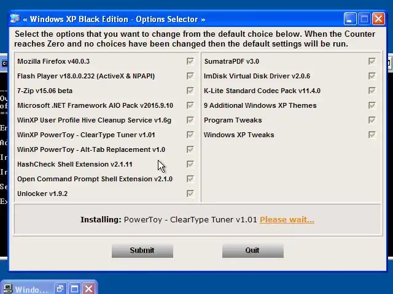Toggle the Mozilla Firefox v40.0.3 checkbox
This screenshot has width=393, height=294.
(190, 61)
